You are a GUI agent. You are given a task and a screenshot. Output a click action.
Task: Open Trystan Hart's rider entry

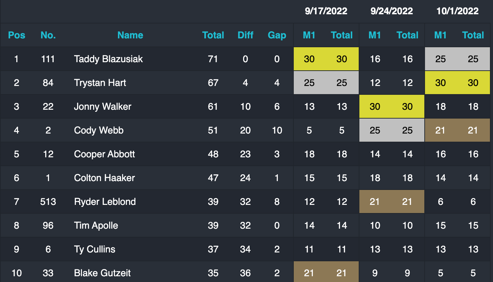coord(100,83)
